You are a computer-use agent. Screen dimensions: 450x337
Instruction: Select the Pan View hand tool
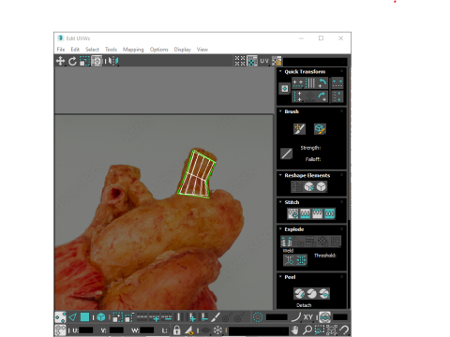(x=295, y=330)
